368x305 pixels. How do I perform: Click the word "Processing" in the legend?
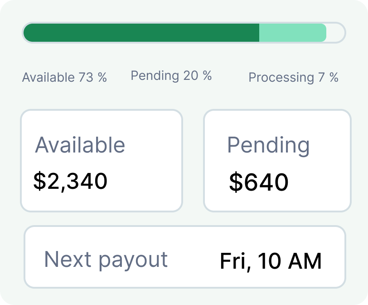(281, 78)
